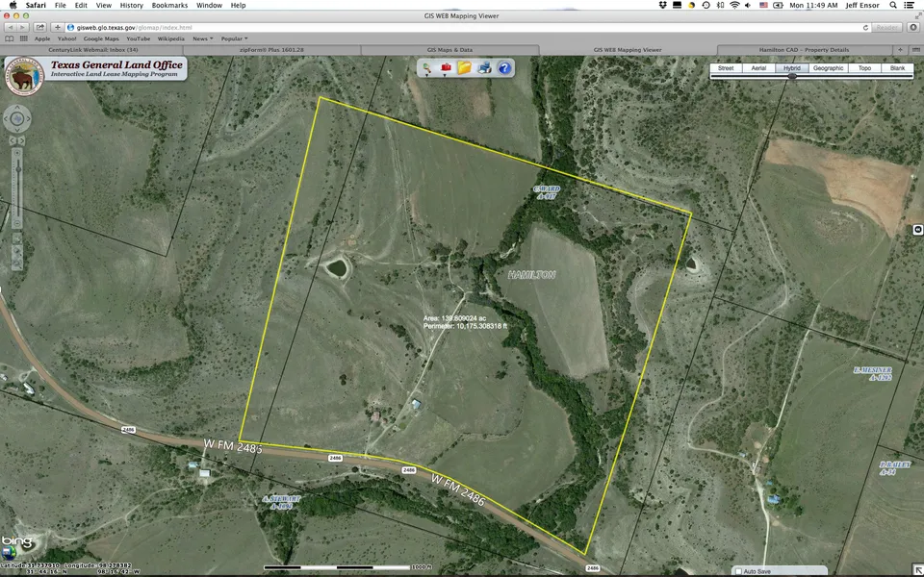The width and height of the screenshot is (924, 577).
Task: Enable the Auto Save checkbox
Action: click(738, 571)
